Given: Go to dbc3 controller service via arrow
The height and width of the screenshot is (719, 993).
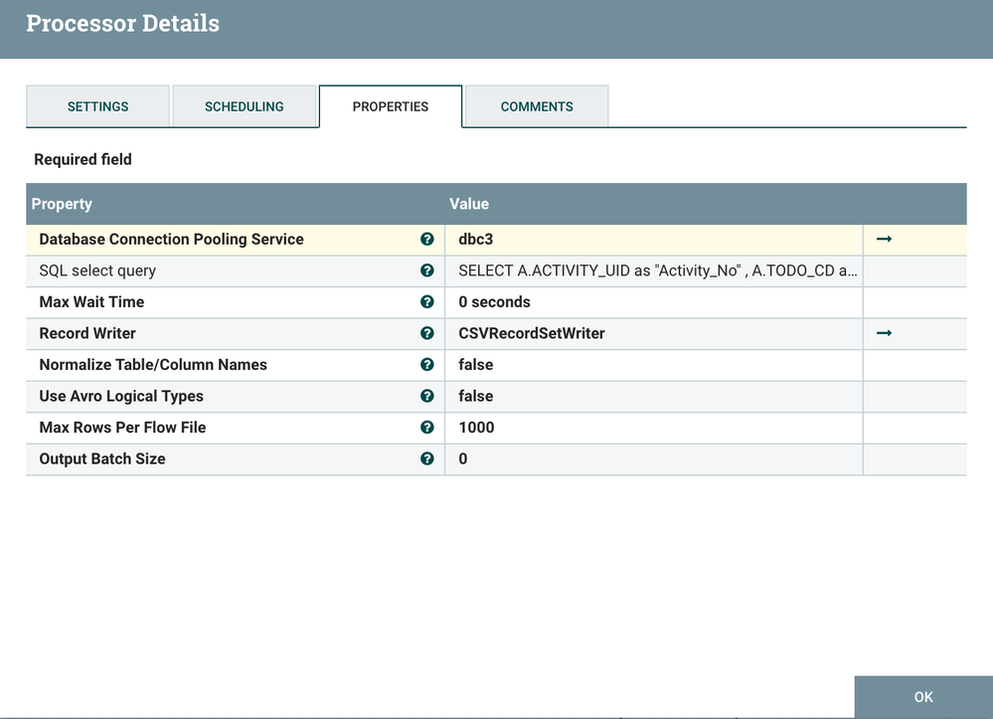Looking at the screenshot, I should pos(884,240).
